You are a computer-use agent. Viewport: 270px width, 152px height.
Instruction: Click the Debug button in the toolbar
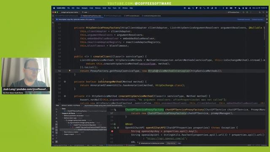[247, 12]
